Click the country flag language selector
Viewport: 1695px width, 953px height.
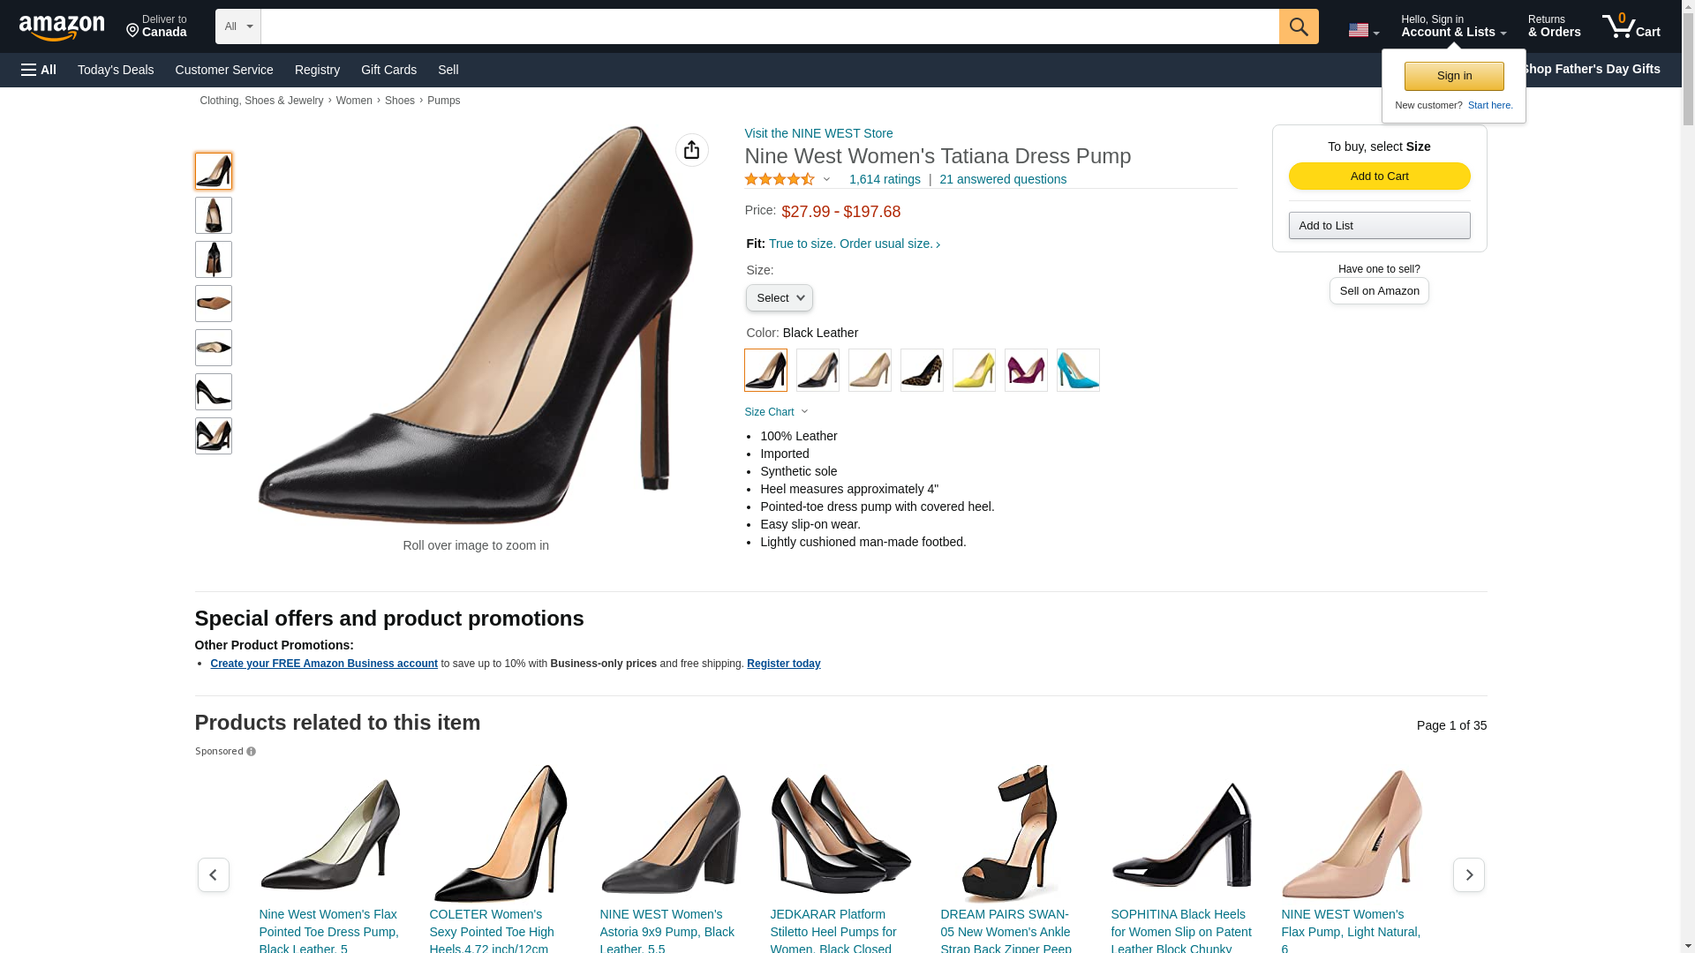[1363, 30]
